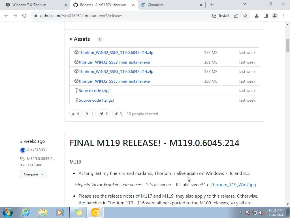Close the Releases GitHub tab
Viewport: 290px width, 218px height.
[x=133, y=5]
